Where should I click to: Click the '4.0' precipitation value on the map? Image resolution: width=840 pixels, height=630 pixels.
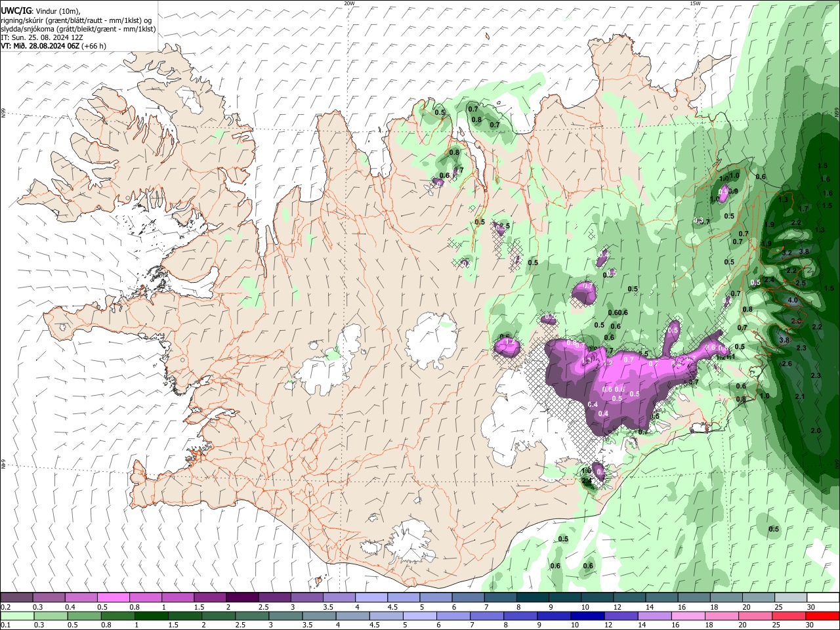tap(792, 301)
